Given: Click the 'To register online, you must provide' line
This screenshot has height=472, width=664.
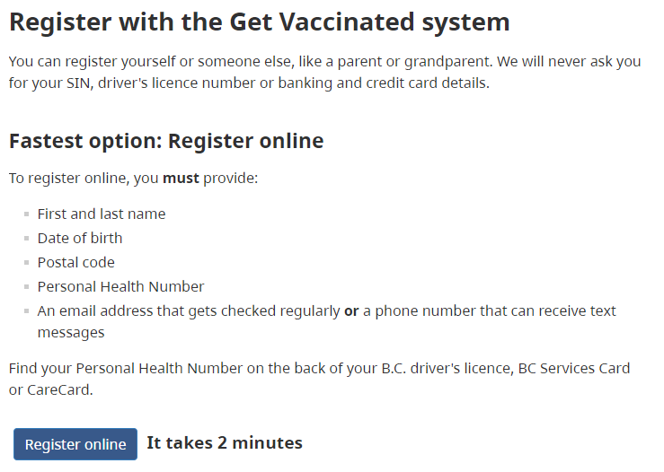Looking at the screenshot, I should point(133,178).
